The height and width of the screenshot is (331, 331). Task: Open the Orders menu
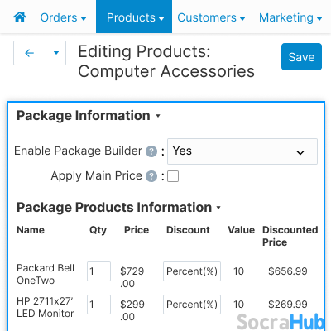[x=63, y=17]
